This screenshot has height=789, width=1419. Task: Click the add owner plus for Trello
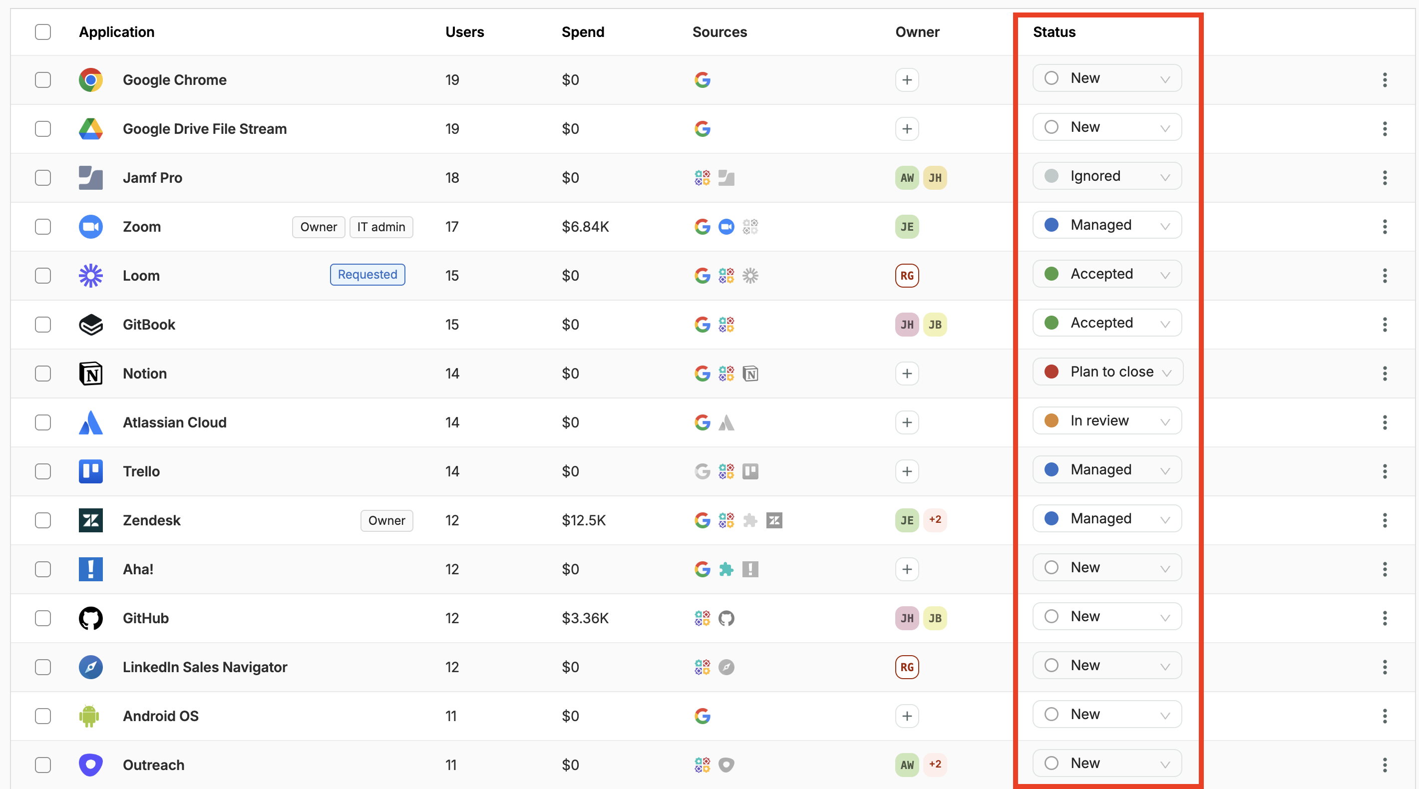click(907, 471)
